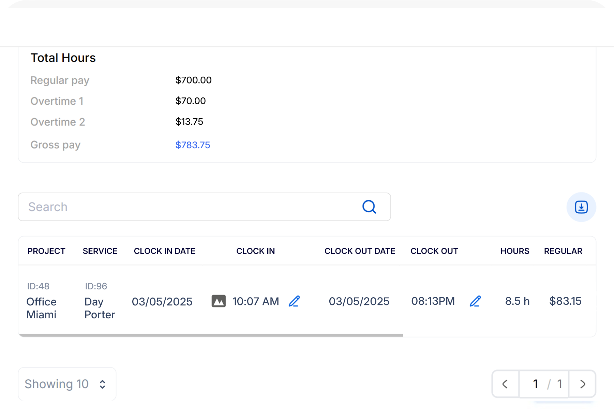Click the 8.5 h hours value
The height and width of the screenshot is (409, 614).
pyautogui.click(x=518, y=301)
